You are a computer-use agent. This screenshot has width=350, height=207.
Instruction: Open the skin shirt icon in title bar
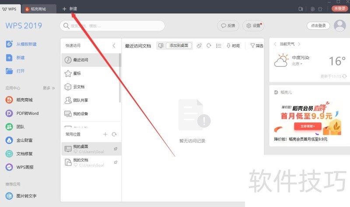[x=320, y=9]
